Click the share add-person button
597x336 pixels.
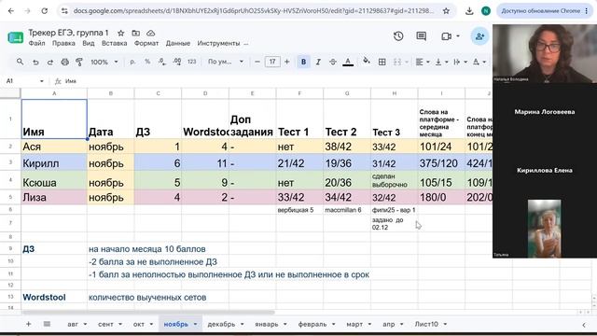[479, 36]
